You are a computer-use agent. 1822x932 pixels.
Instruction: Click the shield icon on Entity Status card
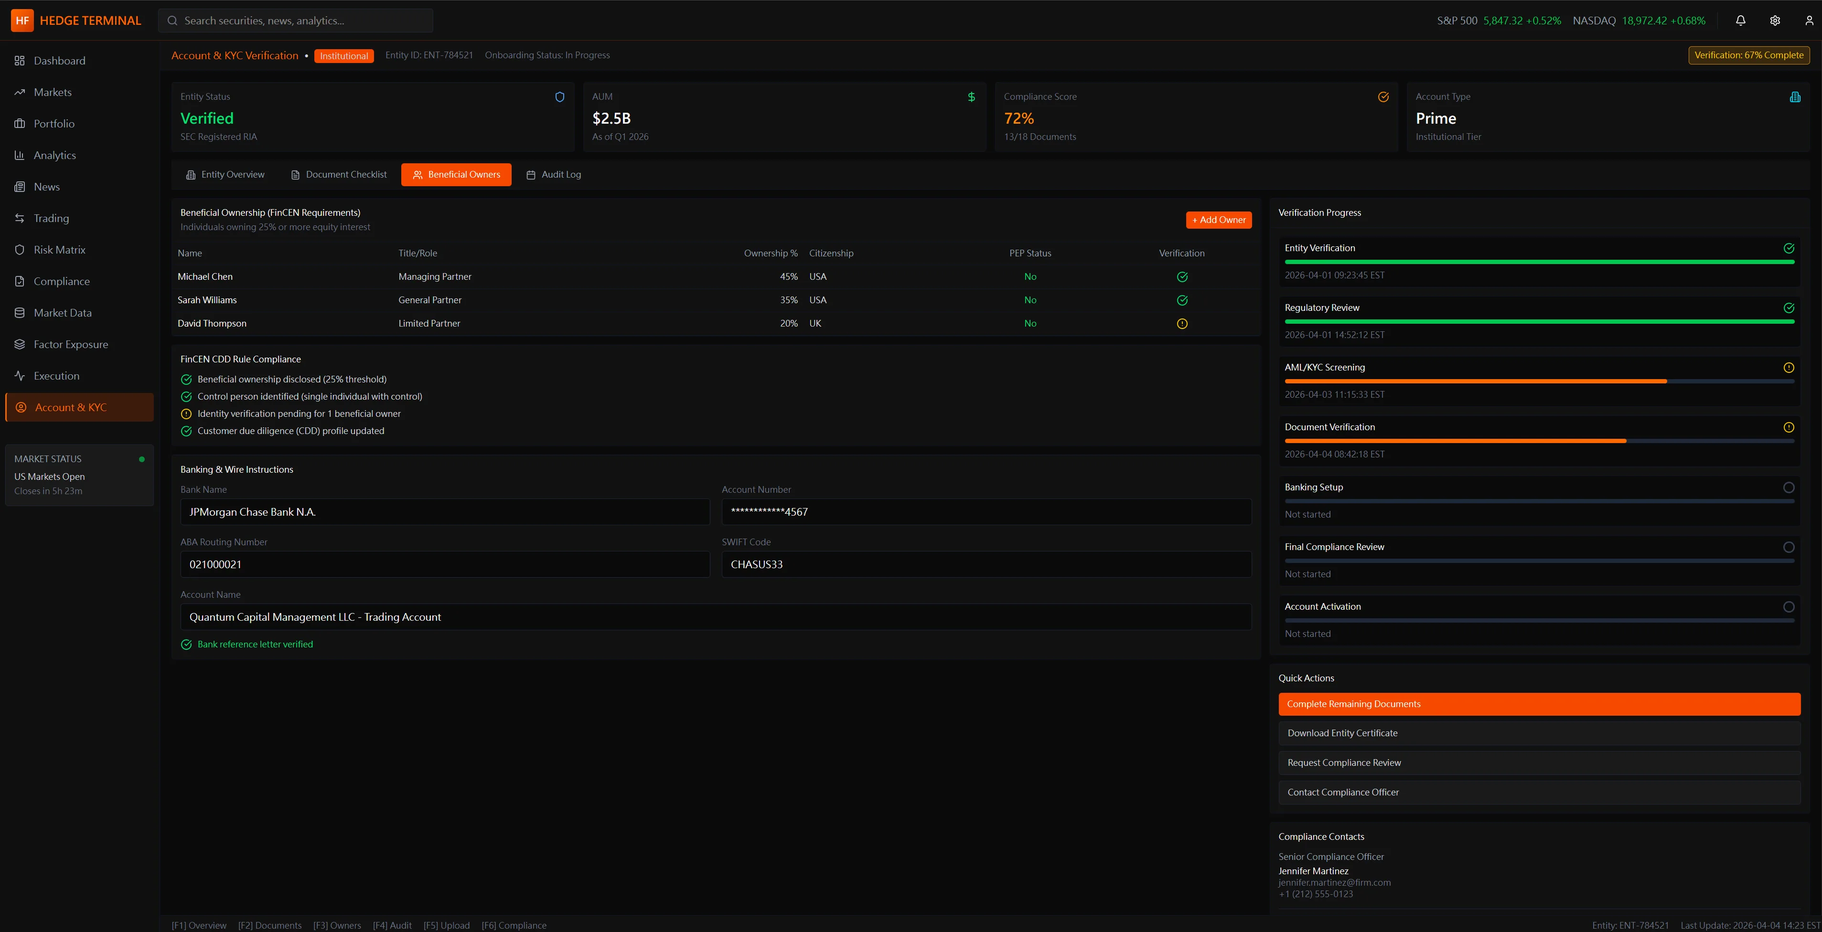tap(559, 97)
